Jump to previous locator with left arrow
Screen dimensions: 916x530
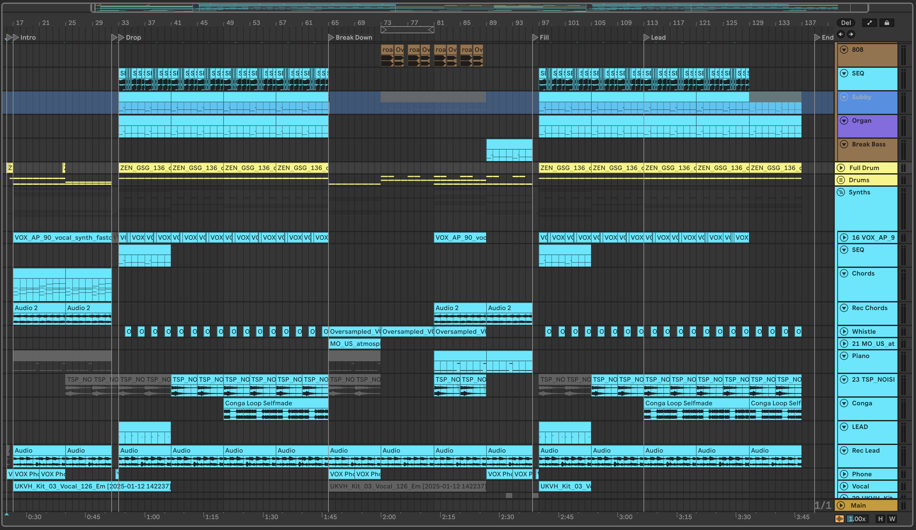pyautogui.click(x=841, y=34)
